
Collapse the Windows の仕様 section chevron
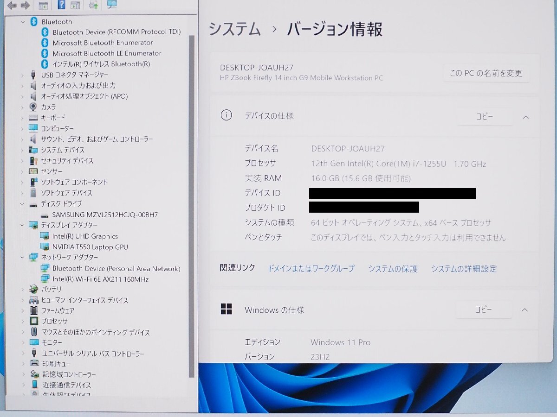pyautogui.click(x=525, y=310)
